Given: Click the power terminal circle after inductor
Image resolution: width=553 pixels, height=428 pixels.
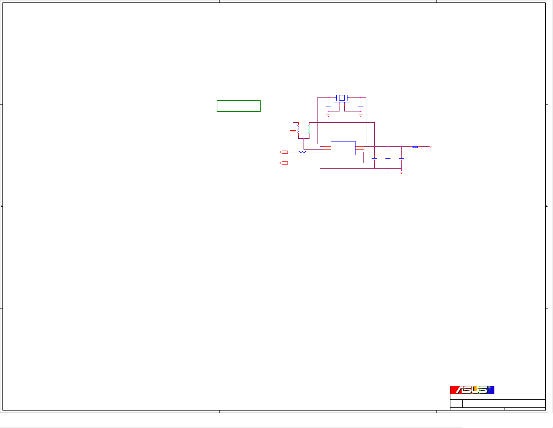Looking at the screenshot, I should click(x=431, y=147).
